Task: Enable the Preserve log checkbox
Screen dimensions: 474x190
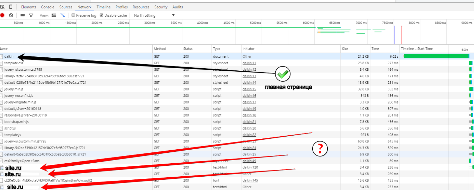Action: [x=73, y=15]
